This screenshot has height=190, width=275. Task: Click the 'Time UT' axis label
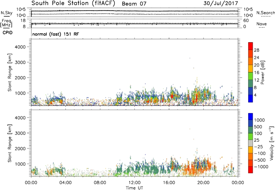pos(134,188)
